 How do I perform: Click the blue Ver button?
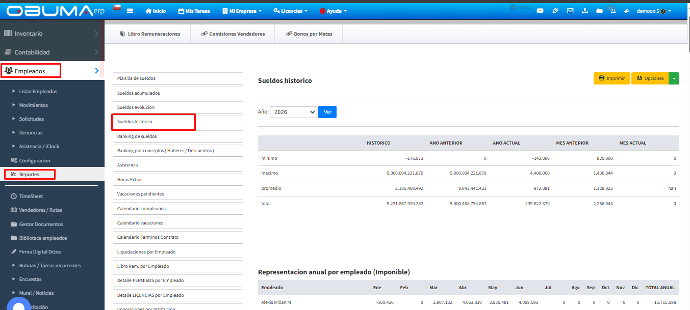[327, 112]
